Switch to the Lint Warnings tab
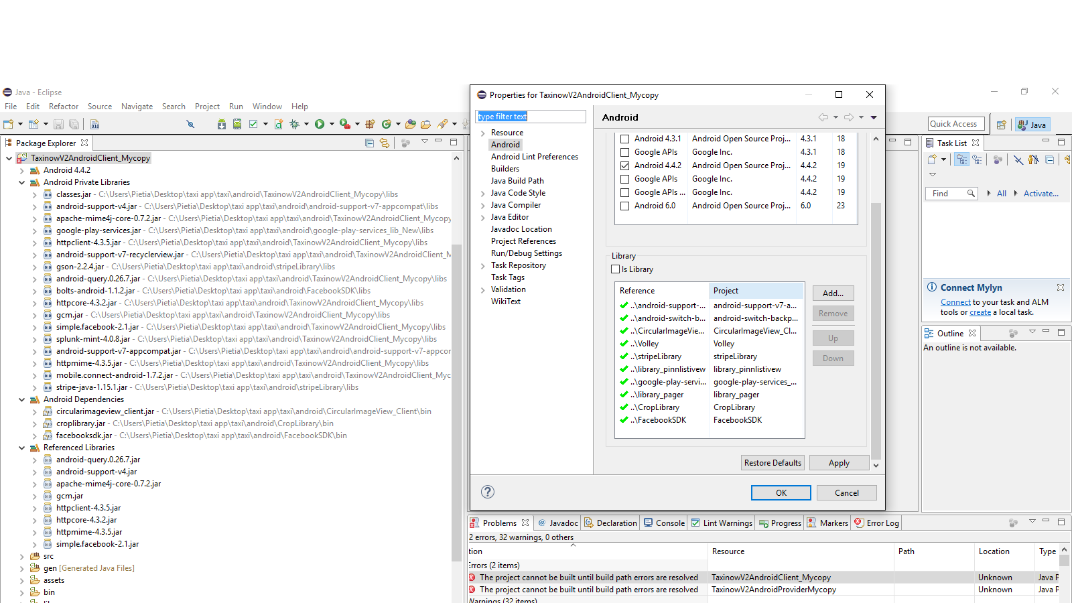1072x603 pixels. pos(722,523)
